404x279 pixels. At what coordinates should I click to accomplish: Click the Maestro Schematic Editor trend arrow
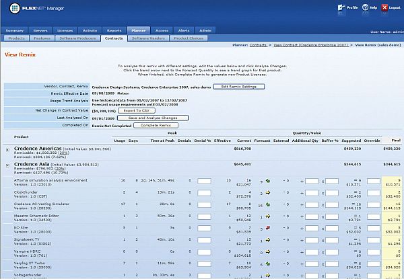(268, 216)
